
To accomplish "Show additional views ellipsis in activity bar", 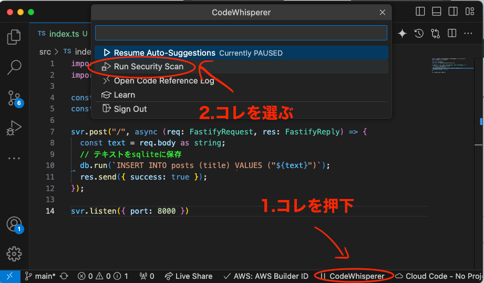I will pyautogui.click(x=14, y=158).
